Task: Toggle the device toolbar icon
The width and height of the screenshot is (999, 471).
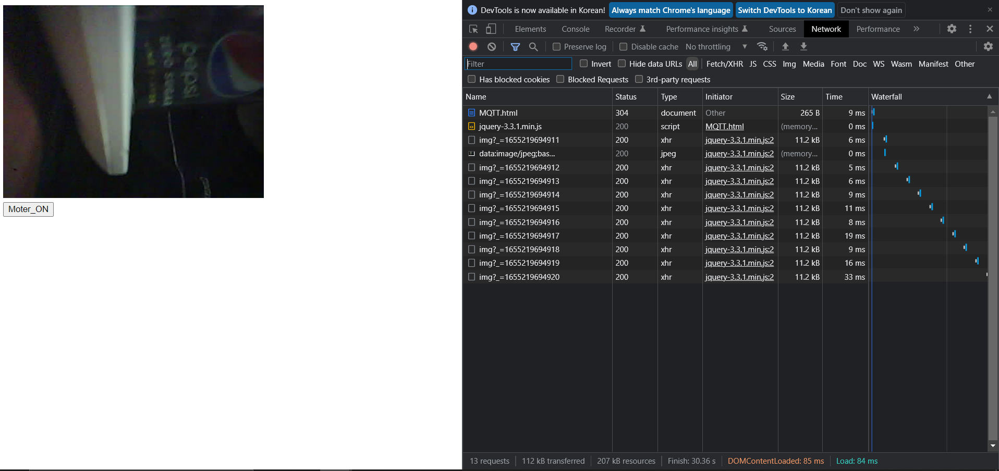Action: [x=491, y=29]
